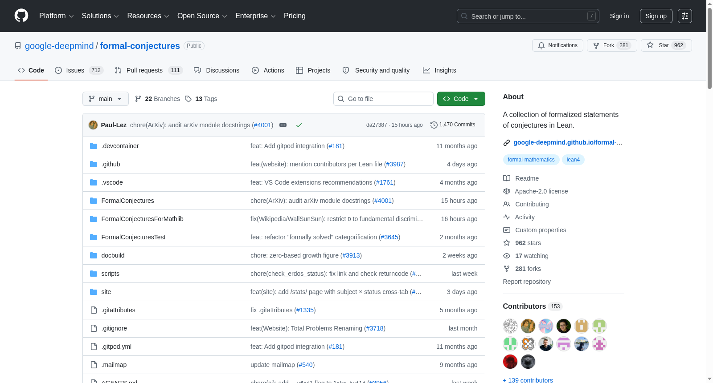Click the commit status green checkmark

299,125
